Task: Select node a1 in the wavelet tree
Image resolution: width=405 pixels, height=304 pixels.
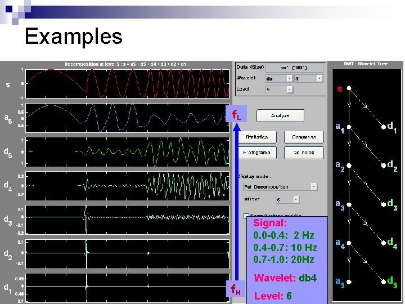Action: pyautogui.click(x=349, y=127)
